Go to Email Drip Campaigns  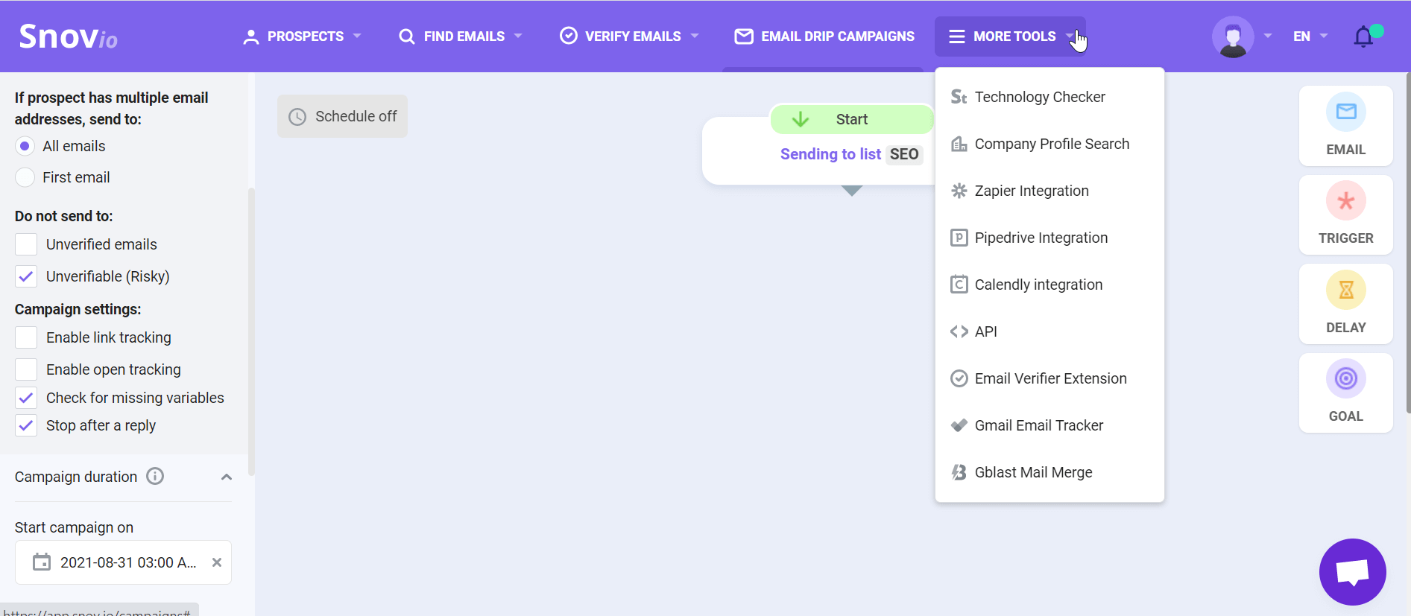(x=824, y=36)
